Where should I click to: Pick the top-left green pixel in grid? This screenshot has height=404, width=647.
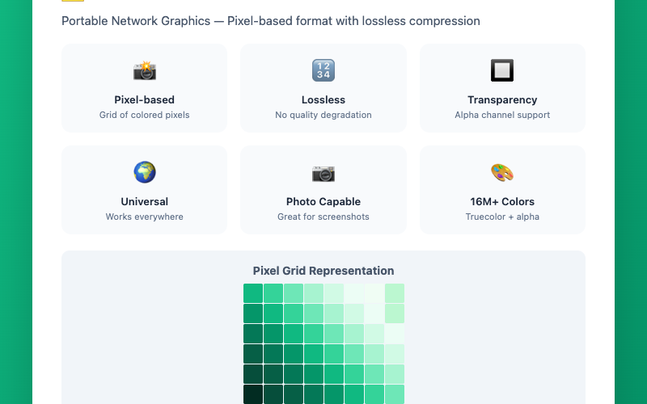(x=253, y=293)
